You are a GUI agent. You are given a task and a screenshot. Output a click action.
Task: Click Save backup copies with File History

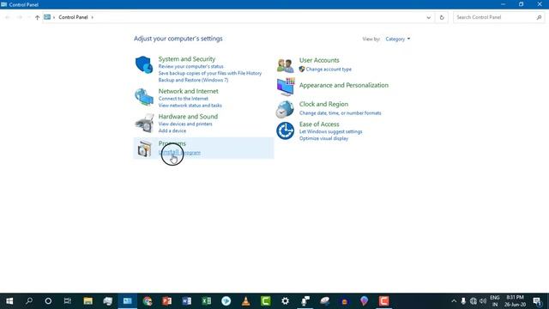(x=209, y=73)
